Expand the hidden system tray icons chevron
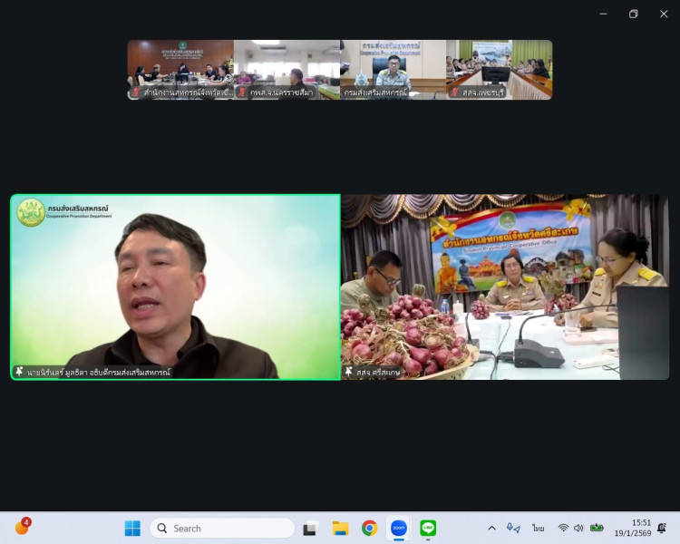The height and width of the screenshot is (544, 680). [491, 528]
